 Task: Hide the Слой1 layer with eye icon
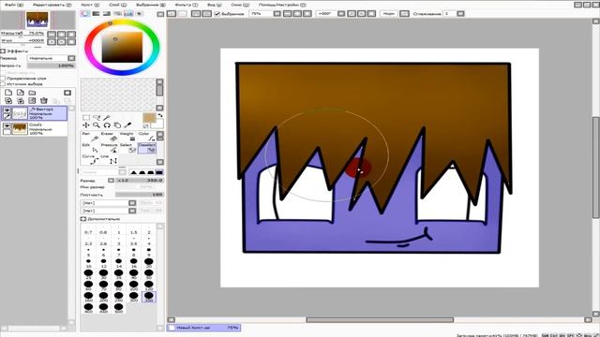click(x=7, y=125)
